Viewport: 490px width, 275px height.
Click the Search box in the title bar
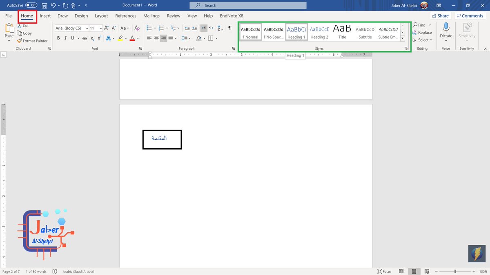point(248,5)
